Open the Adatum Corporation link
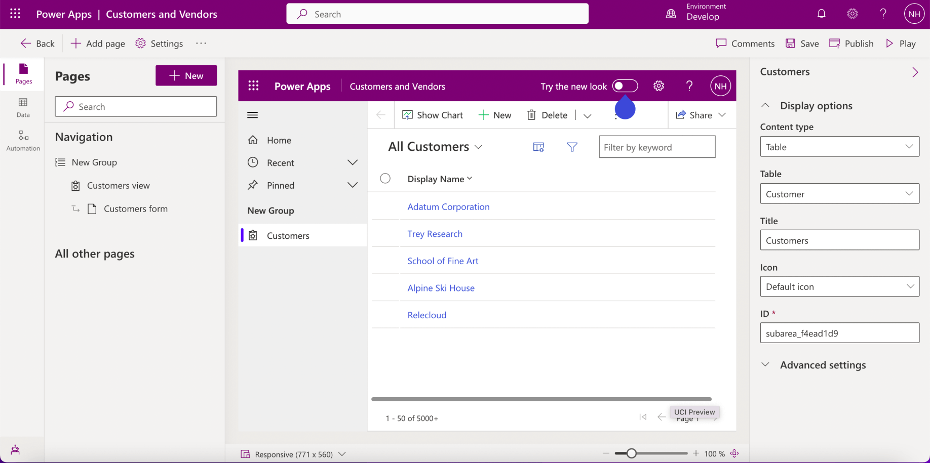Image resolution: width=930 pixels, height=463 pixels. [448, 206]
